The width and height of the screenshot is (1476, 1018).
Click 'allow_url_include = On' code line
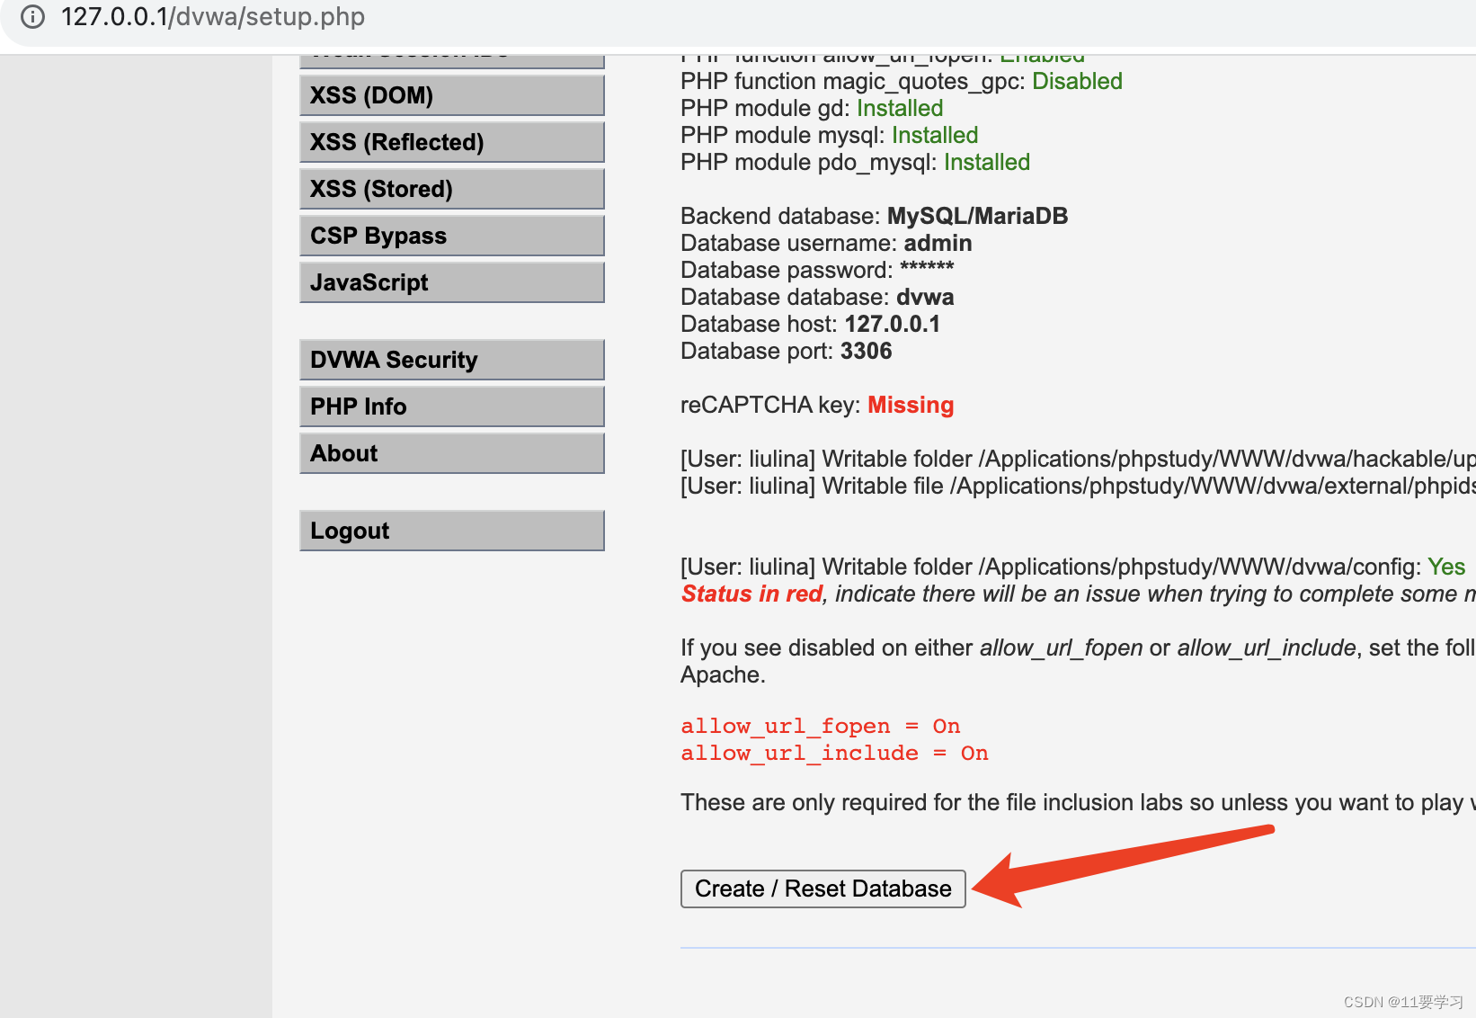coord(834,753)
